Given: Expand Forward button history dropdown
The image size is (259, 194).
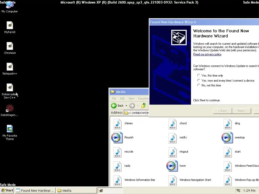Looking at the screenshot, I should (x=138, y=106).
